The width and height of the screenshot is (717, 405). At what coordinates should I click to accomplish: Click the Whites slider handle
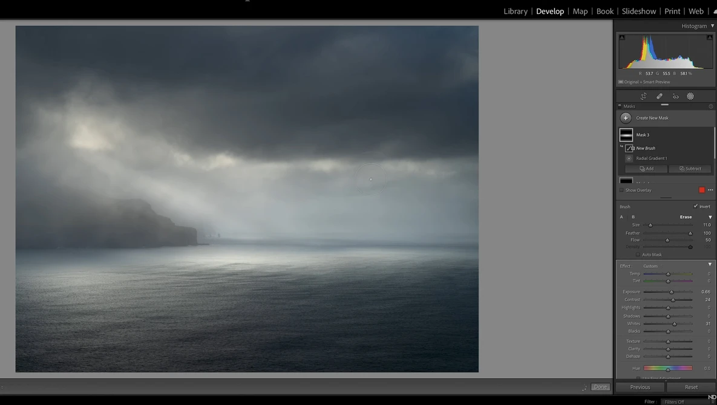pos(675,324)
